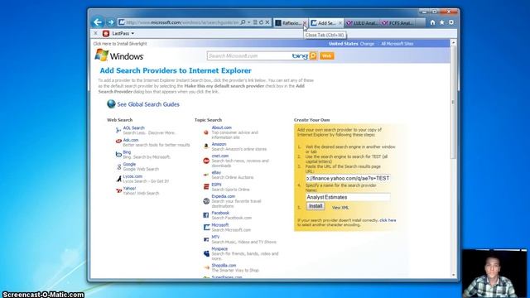530x298 pixels.
Task: Click the Change country link
Action: [x=367, y=44]
